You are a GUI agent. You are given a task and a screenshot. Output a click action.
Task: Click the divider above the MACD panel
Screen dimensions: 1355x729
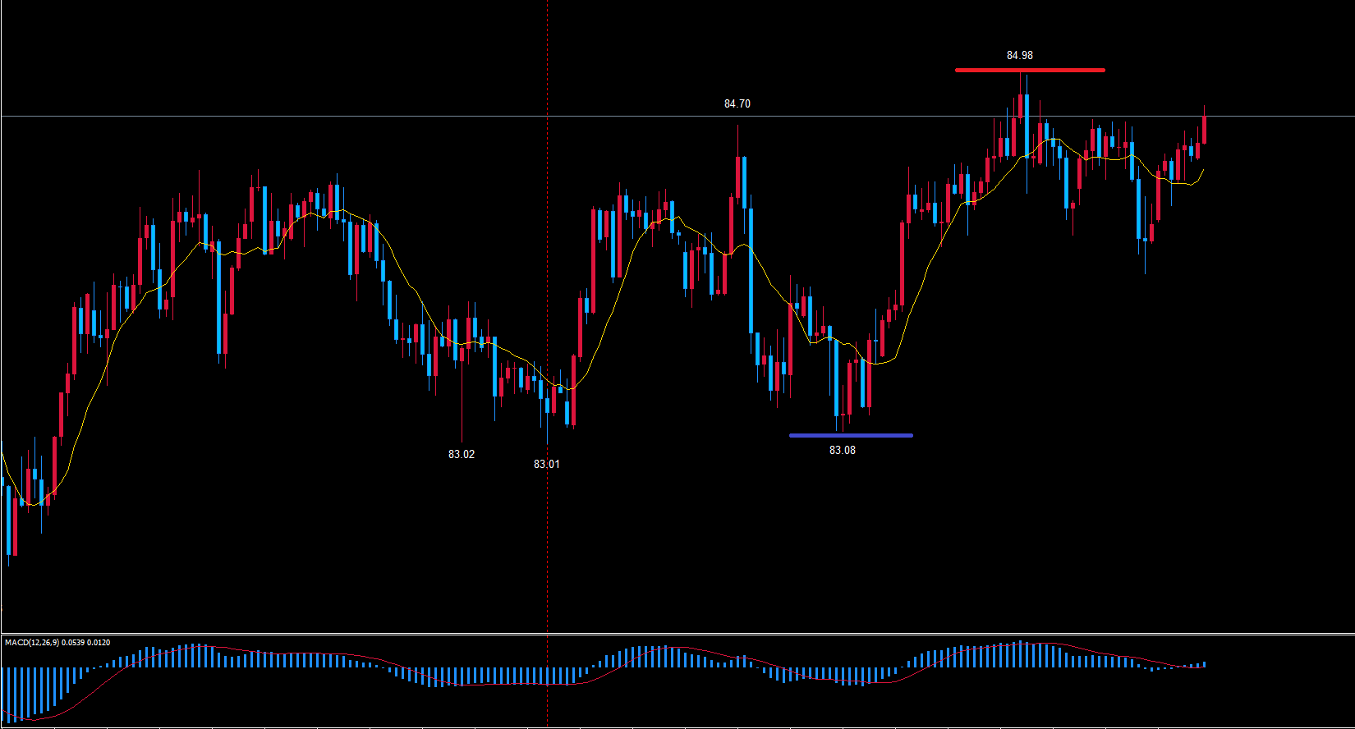pos(677,634)
